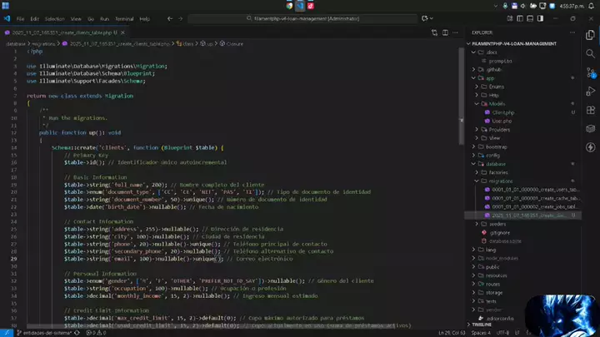Image resolution: width=600 pixels, height=337 pixels.
Task: Open the Explorer view in activity bar
Action: click(x=590, y=33)
